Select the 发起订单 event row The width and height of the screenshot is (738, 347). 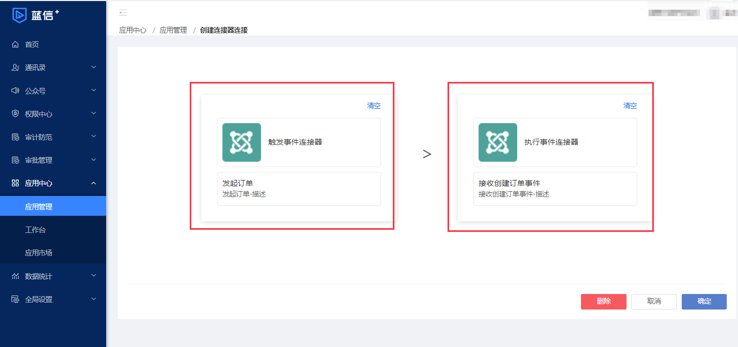pyautogui.click(x=299, y=188)
